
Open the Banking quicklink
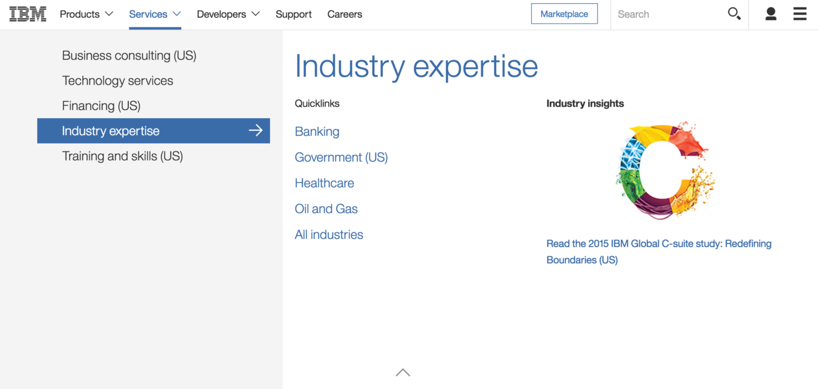point(317,132)
